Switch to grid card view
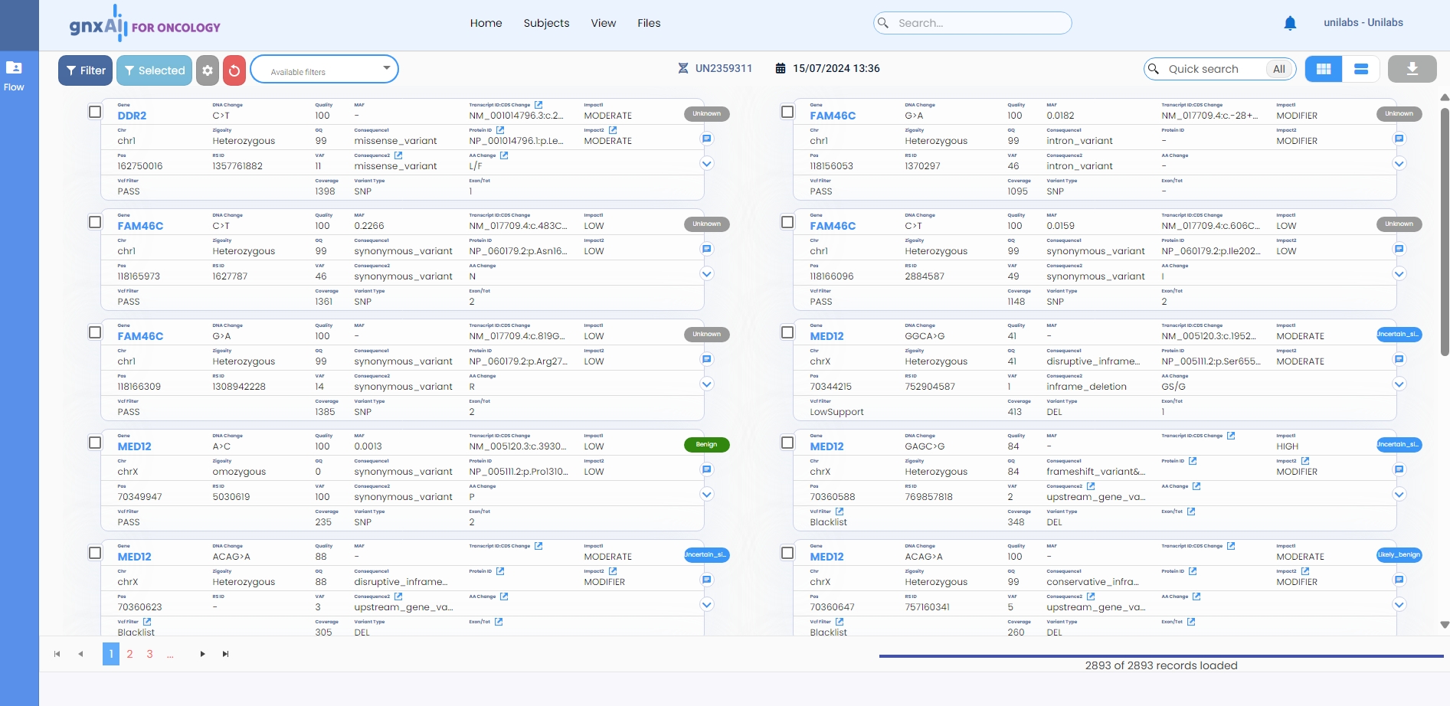Image resolution: width=1450 pixels, height=706 pixels. pyautogui.click(x=1323, y=69)
